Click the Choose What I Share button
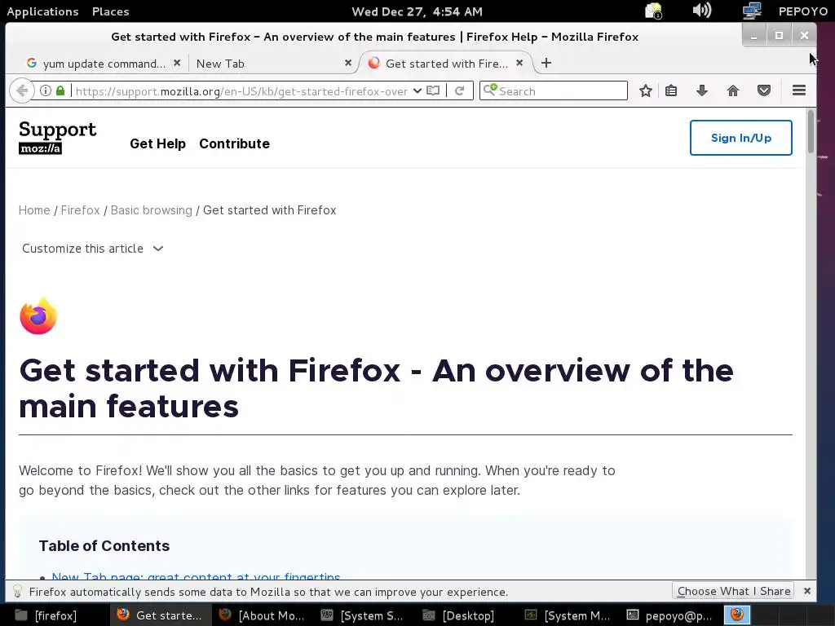 [733, 592]
